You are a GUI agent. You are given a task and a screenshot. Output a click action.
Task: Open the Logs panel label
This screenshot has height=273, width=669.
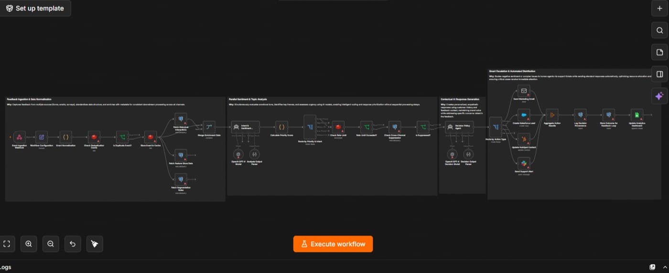point(5,267)
